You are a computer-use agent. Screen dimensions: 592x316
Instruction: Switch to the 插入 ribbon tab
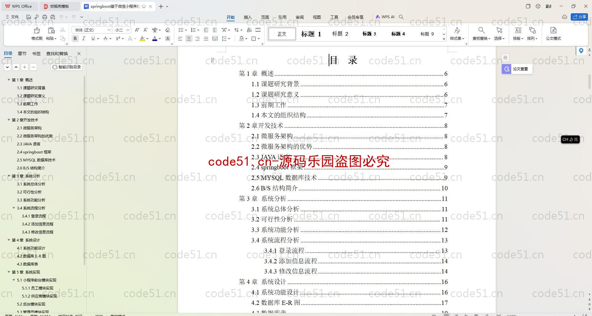248,17
